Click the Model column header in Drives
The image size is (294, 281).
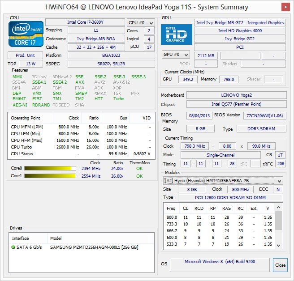click(x=99, y=238)
